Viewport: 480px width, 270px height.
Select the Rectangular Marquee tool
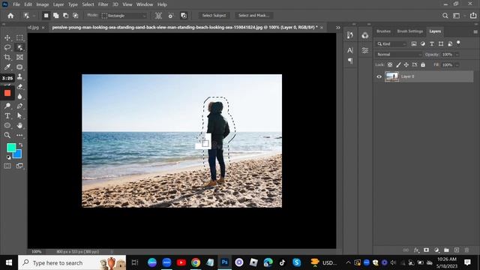click(19, 37)
